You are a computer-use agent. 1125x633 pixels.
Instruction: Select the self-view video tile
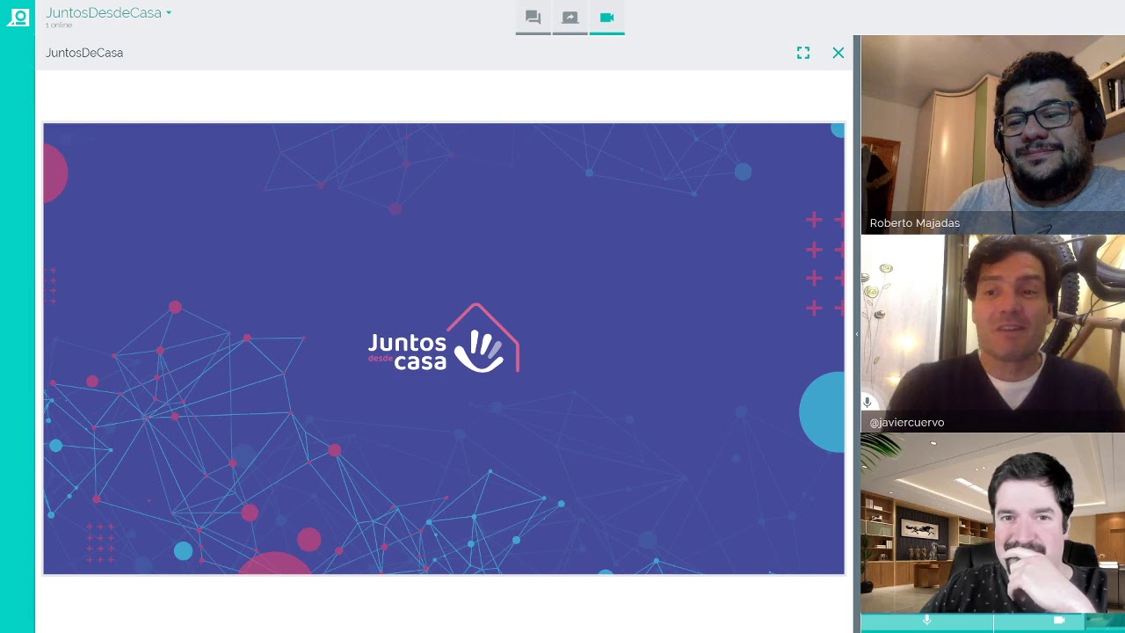coord(993,523)
